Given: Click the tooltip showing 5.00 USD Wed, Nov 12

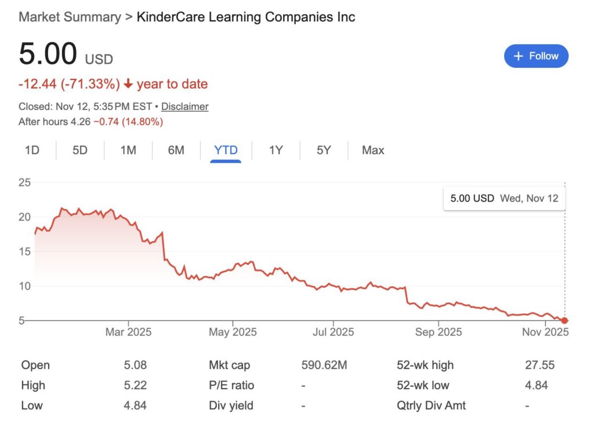Looking at the screenshot, I should (504, 197).
